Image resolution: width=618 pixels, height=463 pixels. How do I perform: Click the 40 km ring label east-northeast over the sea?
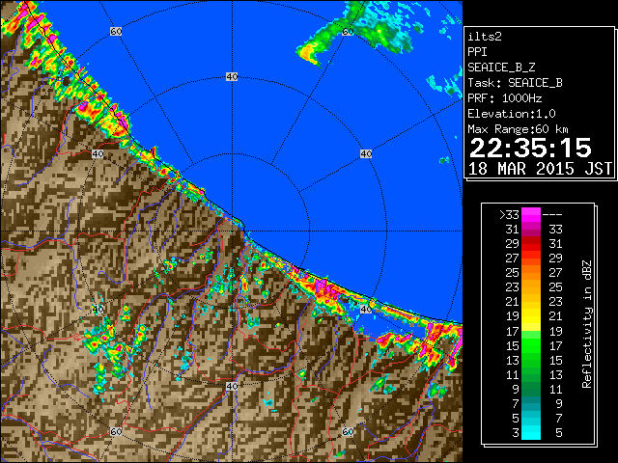tap(366, 153)
